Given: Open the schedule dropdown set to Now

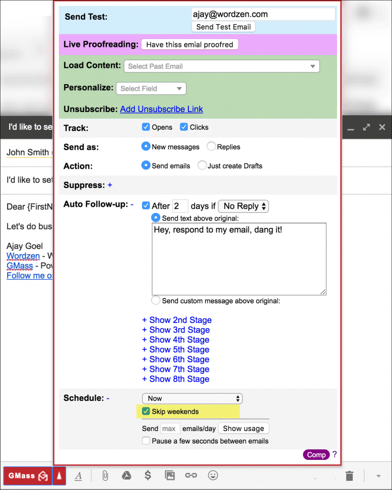Looking at the screenshot, I should [192, 398].
